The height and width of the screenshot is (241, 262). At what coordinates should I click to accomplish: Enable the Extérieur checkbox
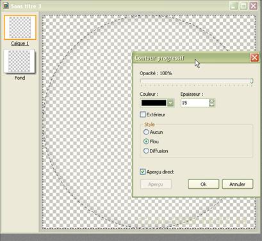point(143,114)
